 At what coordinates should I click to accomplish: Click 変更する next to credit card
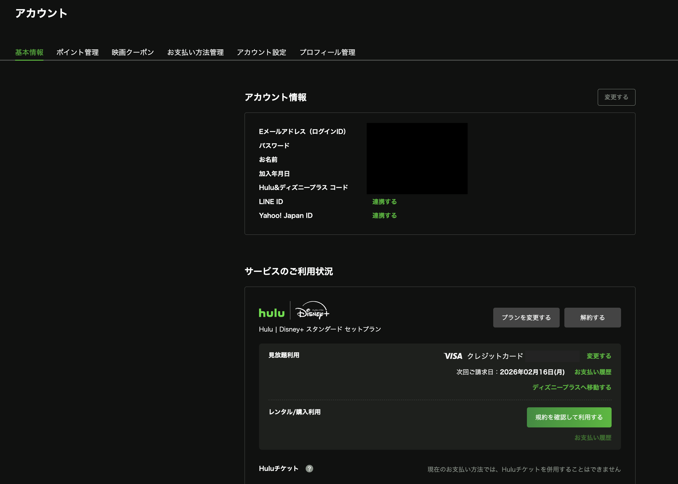click(598, 356)
